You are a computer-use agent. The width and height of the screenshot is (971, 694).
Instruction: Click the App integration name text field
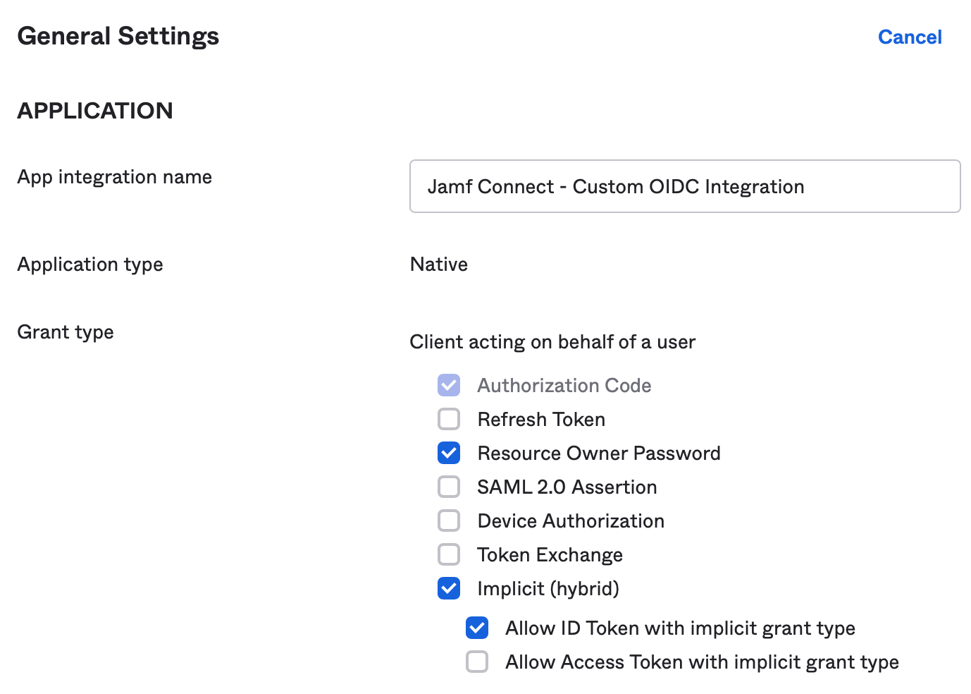click(x=685, y=186)
